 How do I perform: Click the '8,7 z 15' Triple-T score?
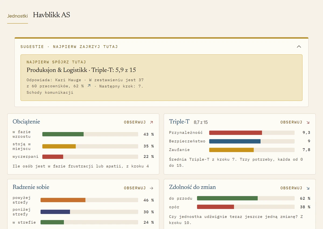point(201,122)
